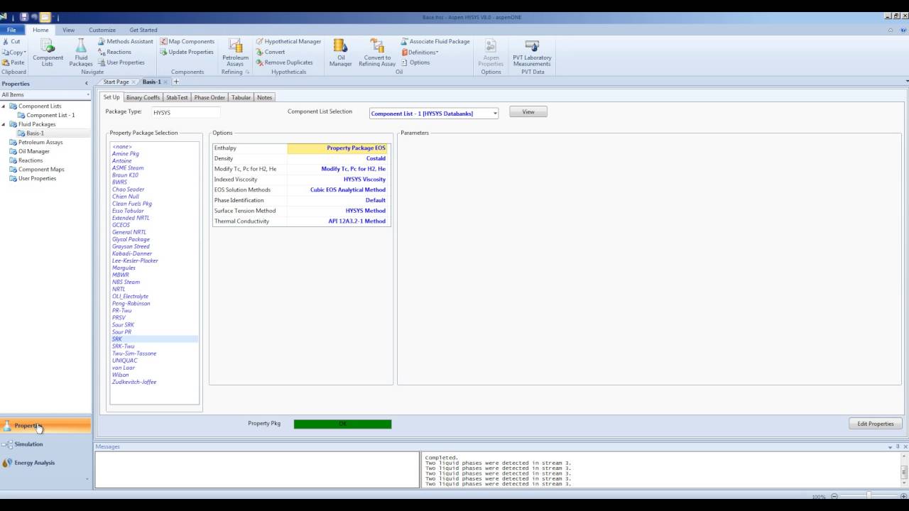Viewport: 909px width, 511px height.
Task: Open the All Items filter dropdown
Action: [x=88, y=94]
